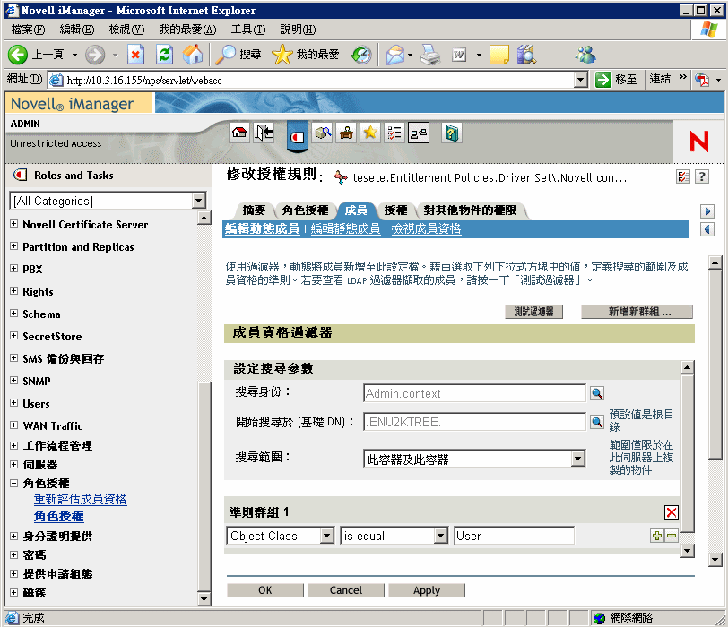Open View Objects icon with magnifier

click(x=323, y=133)
